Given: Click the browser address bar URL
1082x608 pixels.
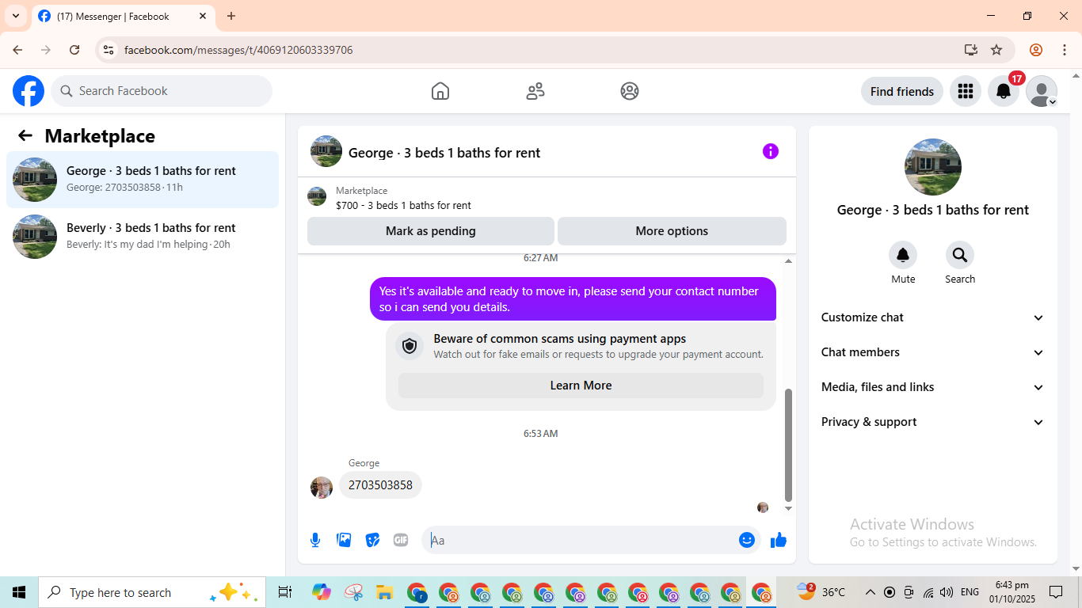Looking at the screenshot, I should (238, 50).
